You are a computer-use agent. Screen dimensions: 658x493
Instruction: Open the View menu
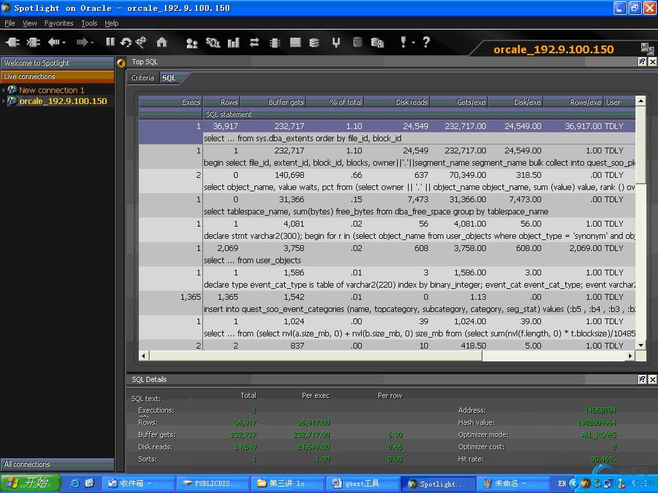click(x=30, y=23)
